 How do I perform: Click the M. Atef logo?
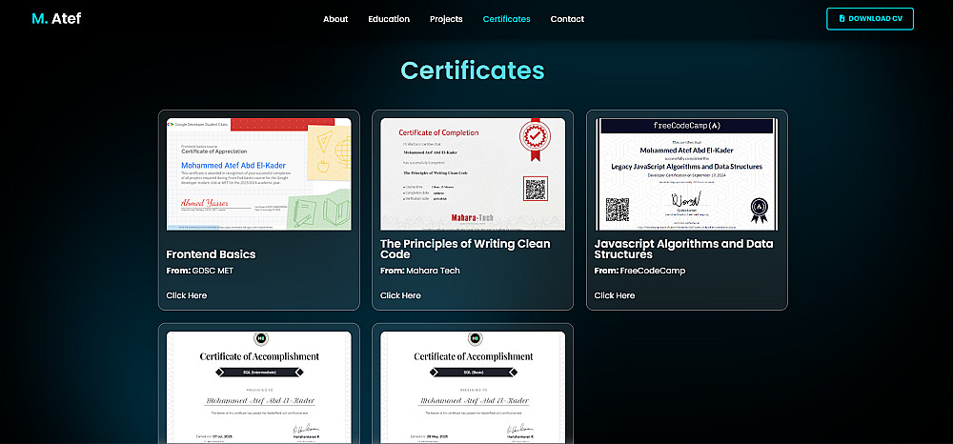click(x=56, y=19)
